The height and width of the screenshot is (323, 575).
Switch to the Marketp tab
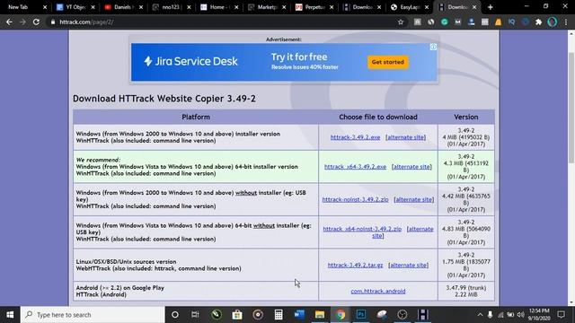[266, 7]
